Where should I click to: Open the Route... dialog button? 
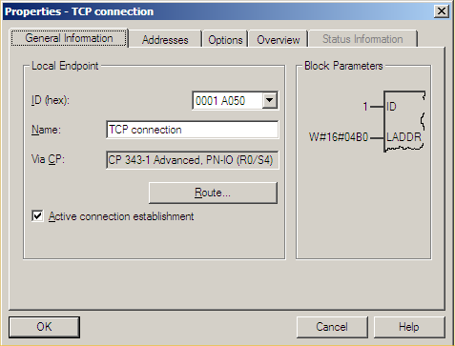click(x=213, y=193)
